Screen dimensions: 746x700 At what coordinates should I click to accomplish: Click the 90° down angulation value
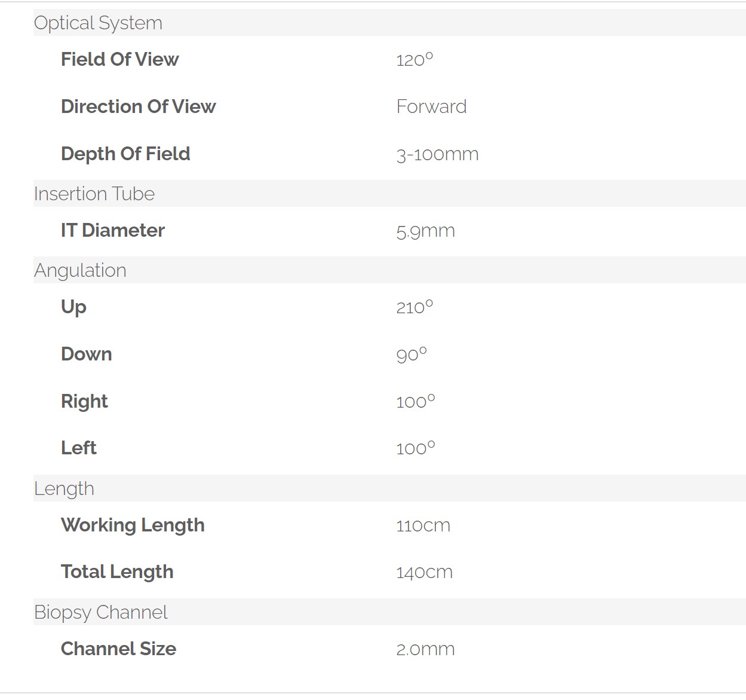point(412,354)
